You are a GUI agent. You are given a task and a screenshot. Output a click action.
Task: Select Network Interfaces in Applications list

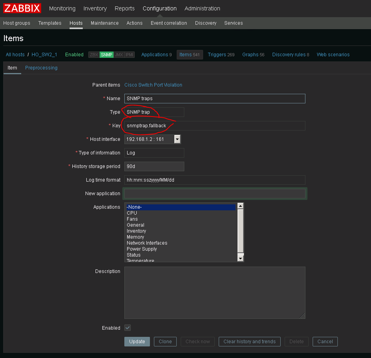pos(147,243)
